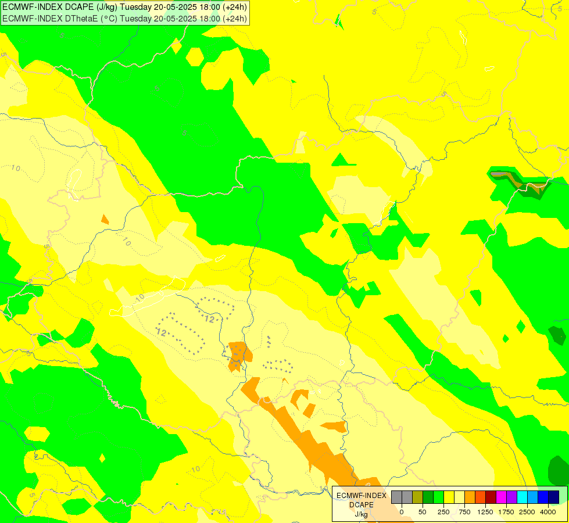The width and height of the screenshot is (569, 523).
Task: Select the bright yellow legend swatch after 250
Action: click(449, 497)
